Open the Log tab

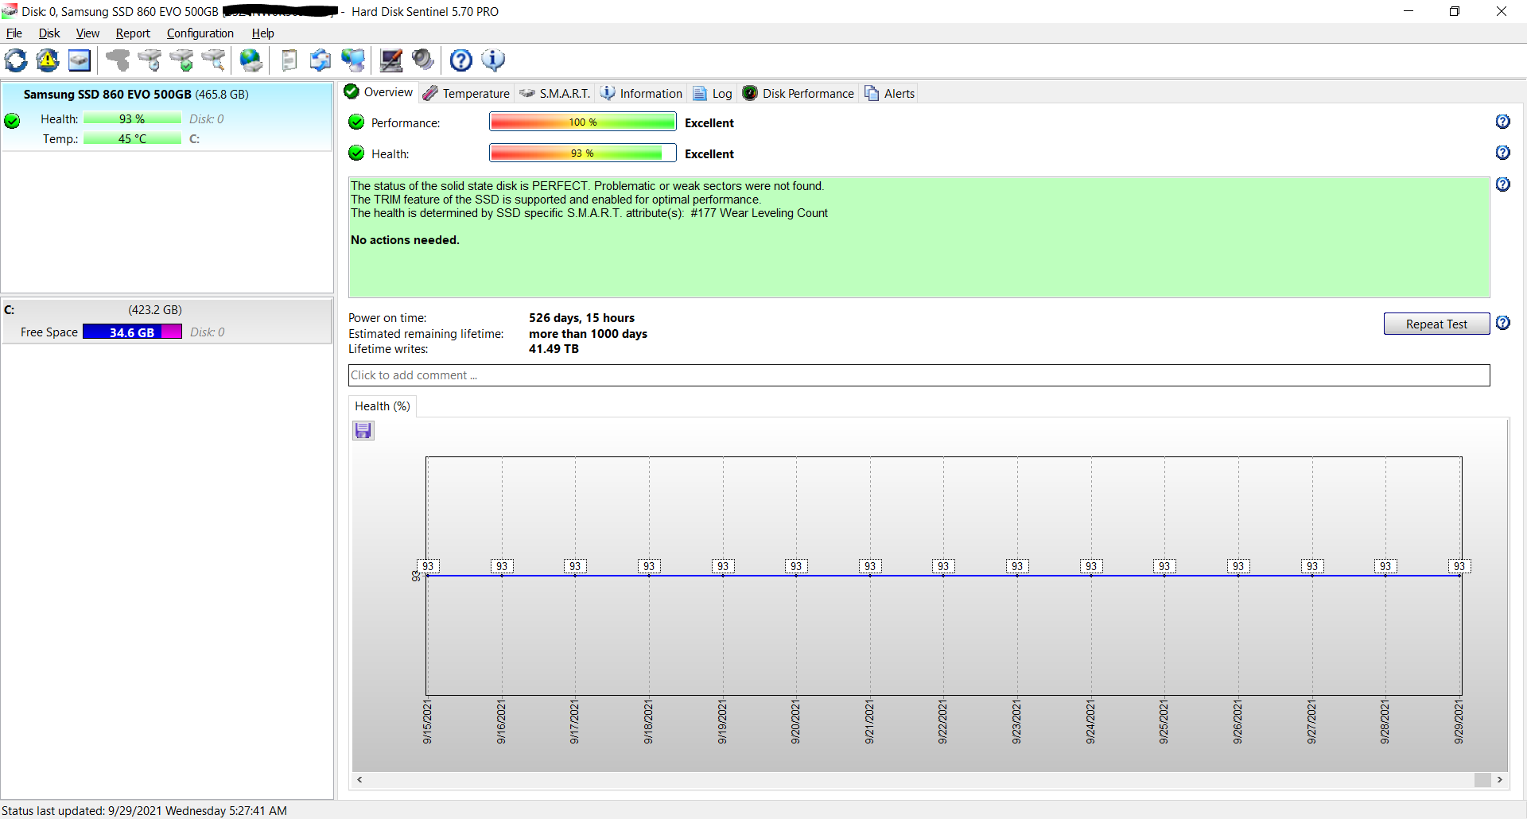[x=713, y=93]
